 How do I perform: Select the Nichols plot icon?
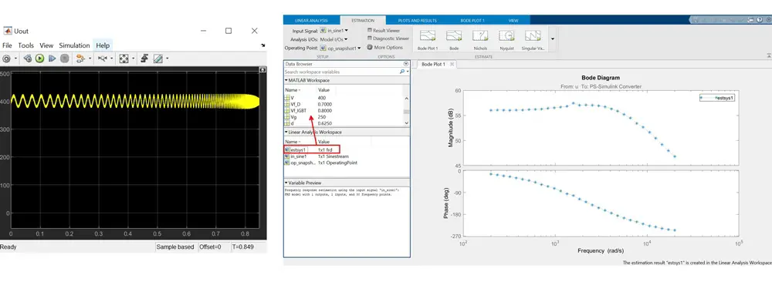point(480,39)
